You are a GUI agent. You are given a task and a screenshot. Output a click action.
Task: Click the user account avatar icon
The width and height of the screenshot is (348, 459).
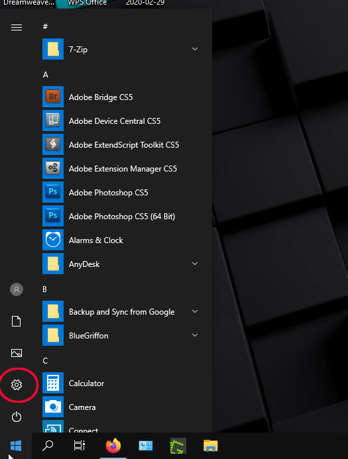[17, 289]
